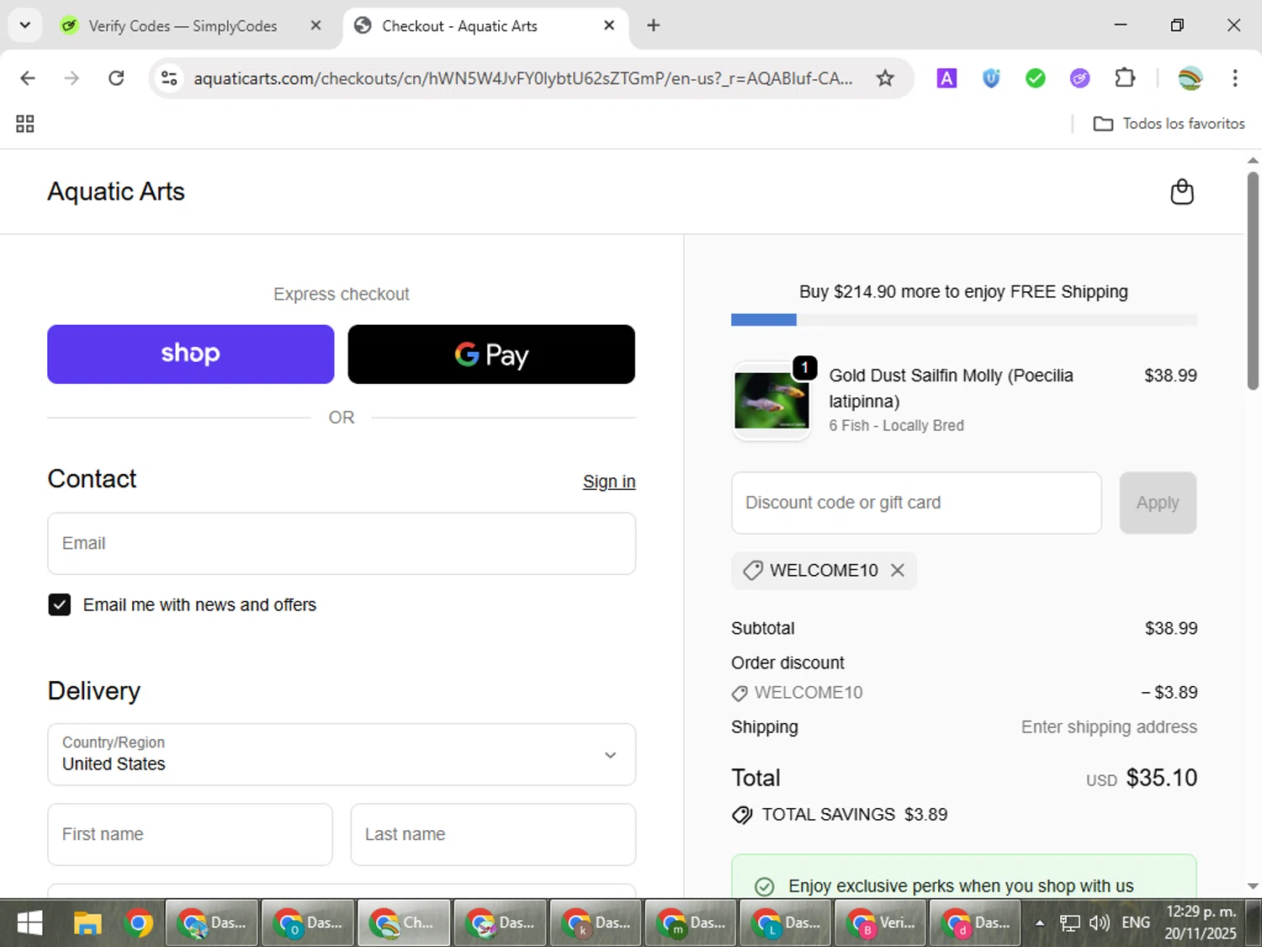1262x947 pixels.
Task: Click the free shipping progress bar
Action: (963, 320)
